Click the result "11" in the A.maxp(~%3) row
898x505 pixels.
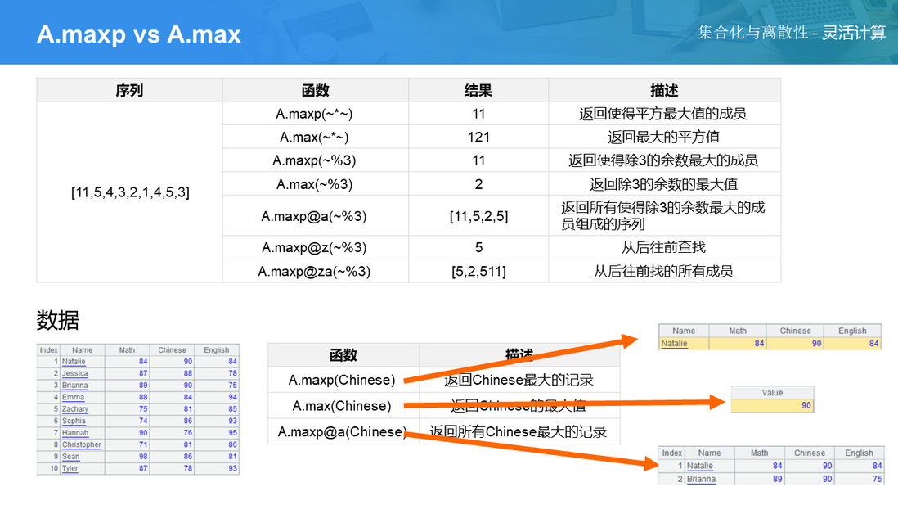tap(478, 160)
